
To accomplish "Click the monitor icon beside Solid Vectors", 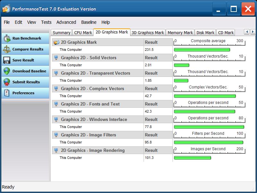I will click(x=56, y=58).
